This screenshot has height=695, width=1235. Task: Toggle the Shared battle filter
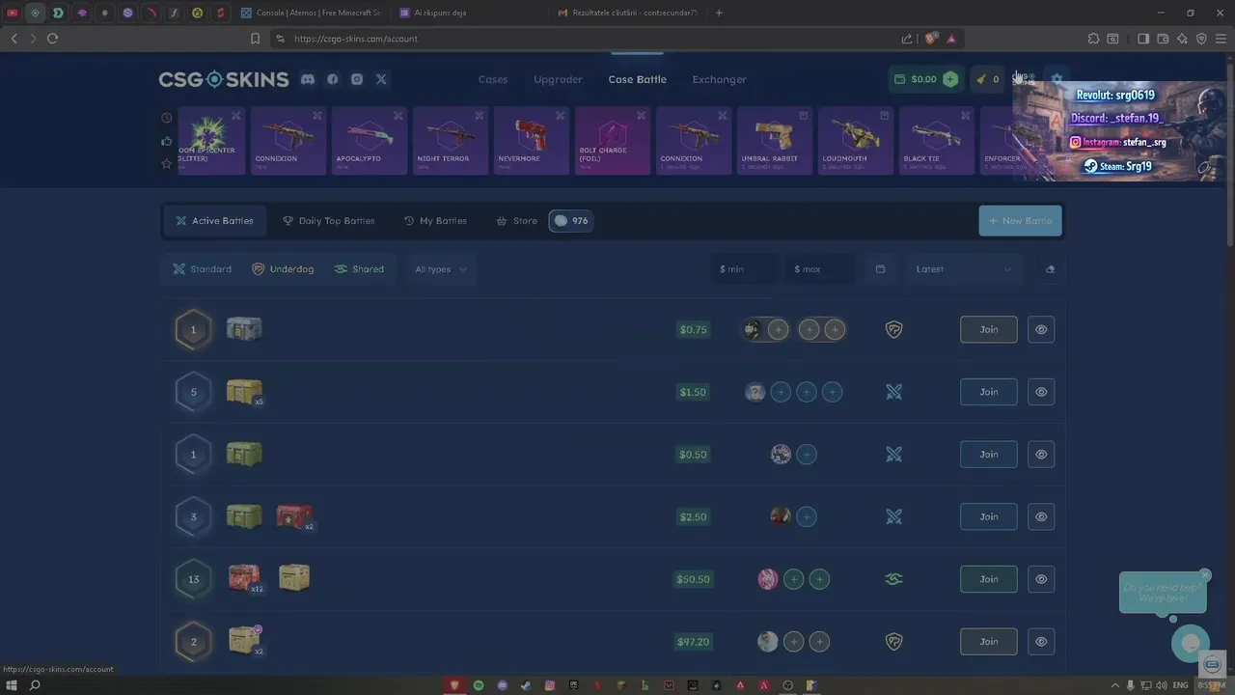[x=359, y=269]
